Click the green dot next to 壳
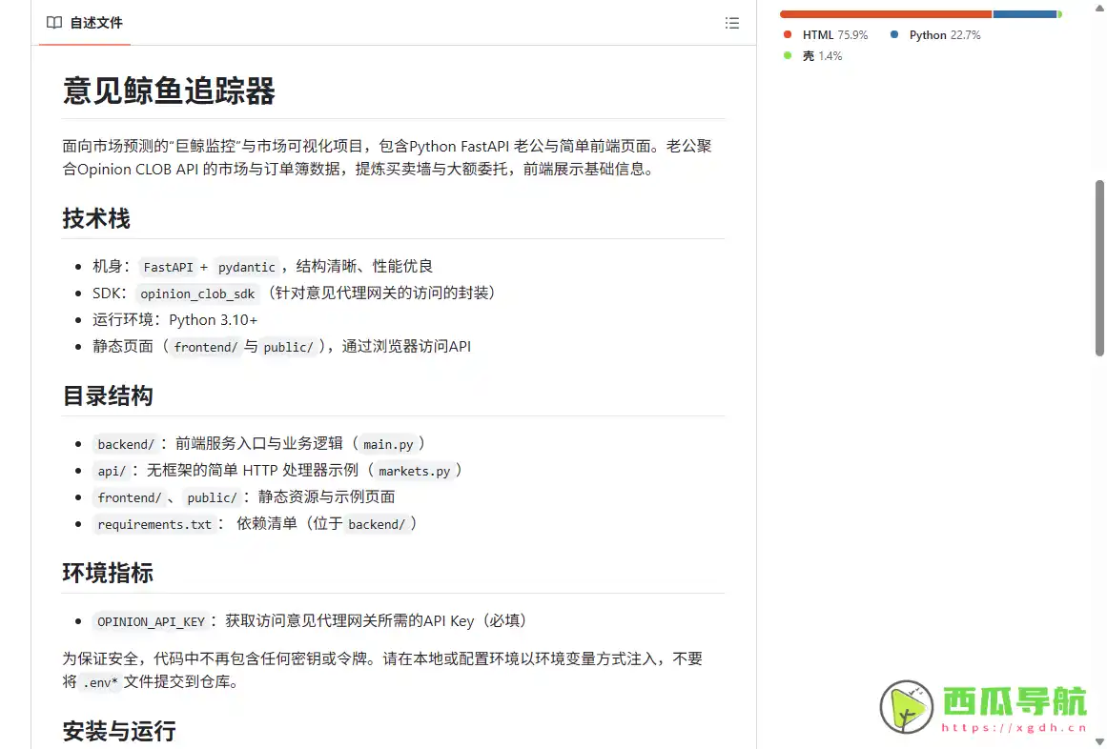Screen dimensions: 1107x749 tap(786, 55)
